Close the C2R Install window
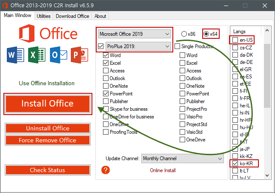This screenshot has height=193, width=275. point(265,6)
